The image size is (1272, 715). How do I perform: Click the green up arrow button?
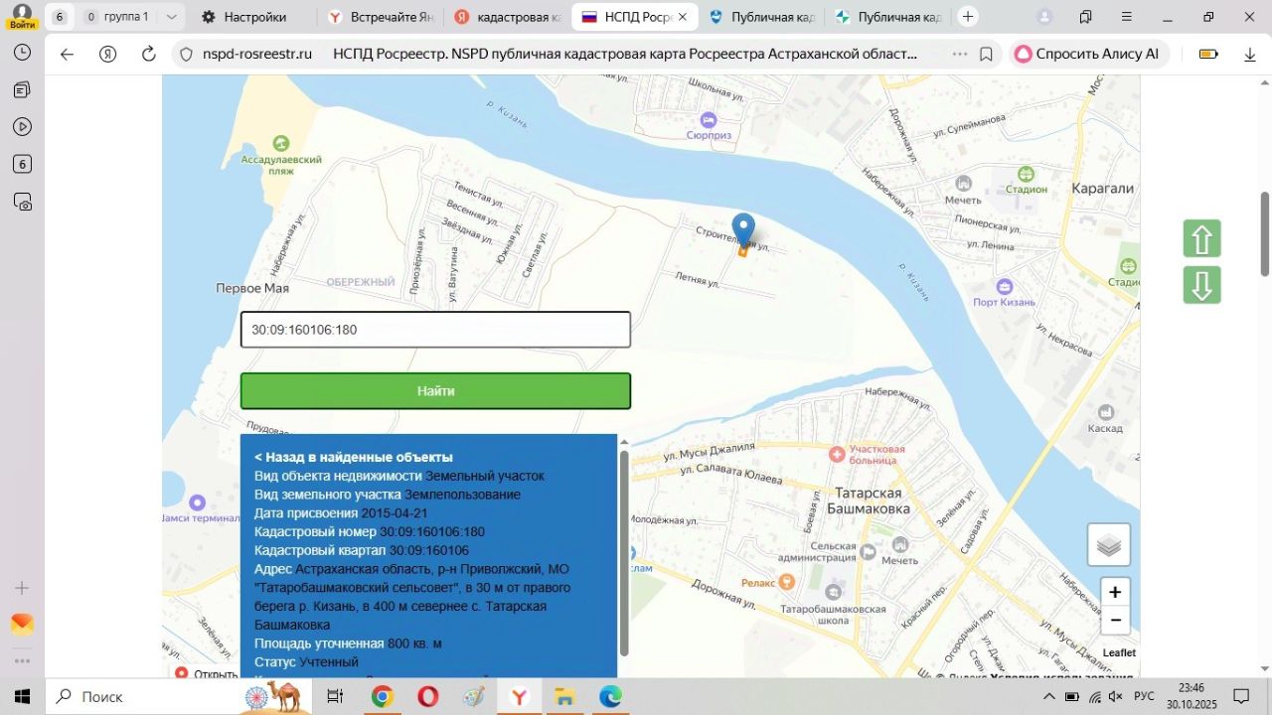coord(1201,239)
